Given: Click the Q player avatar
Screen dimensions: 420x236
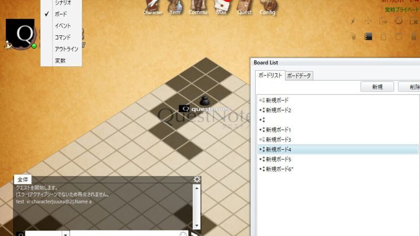Looking at the screenshot, I should (x=20, y=34).
